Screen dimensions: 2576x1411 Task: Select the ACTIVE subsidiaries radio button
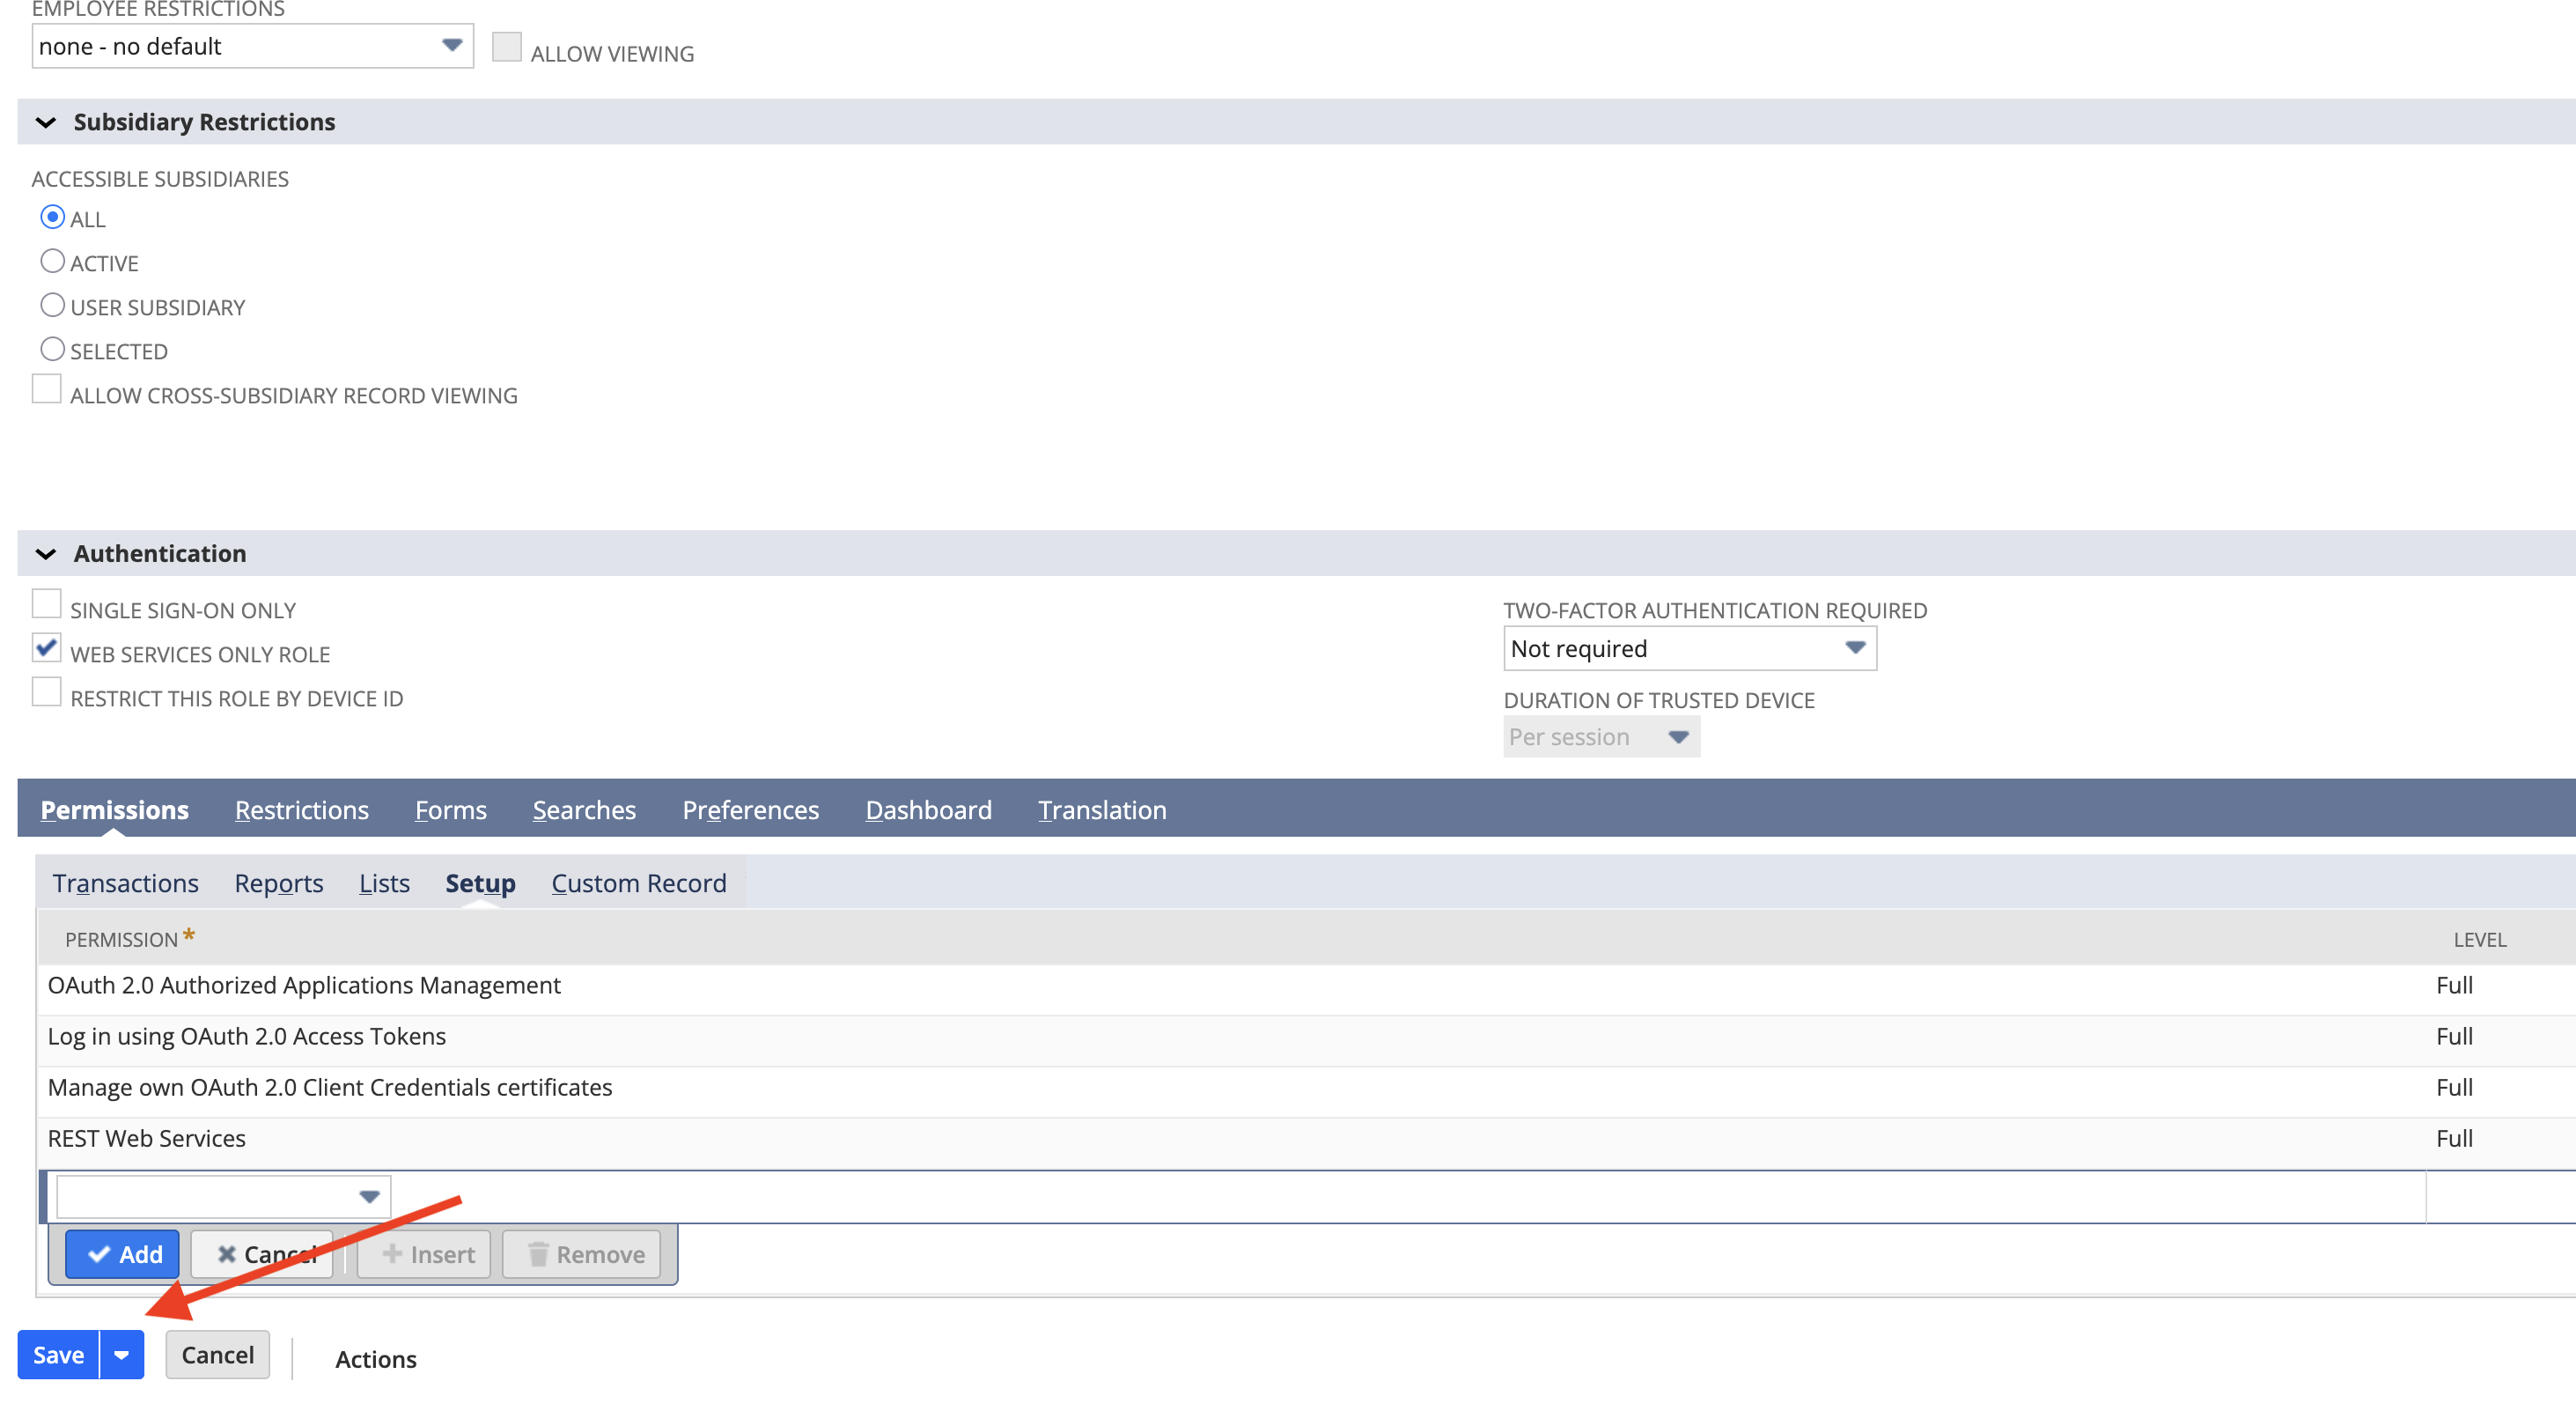53,262
